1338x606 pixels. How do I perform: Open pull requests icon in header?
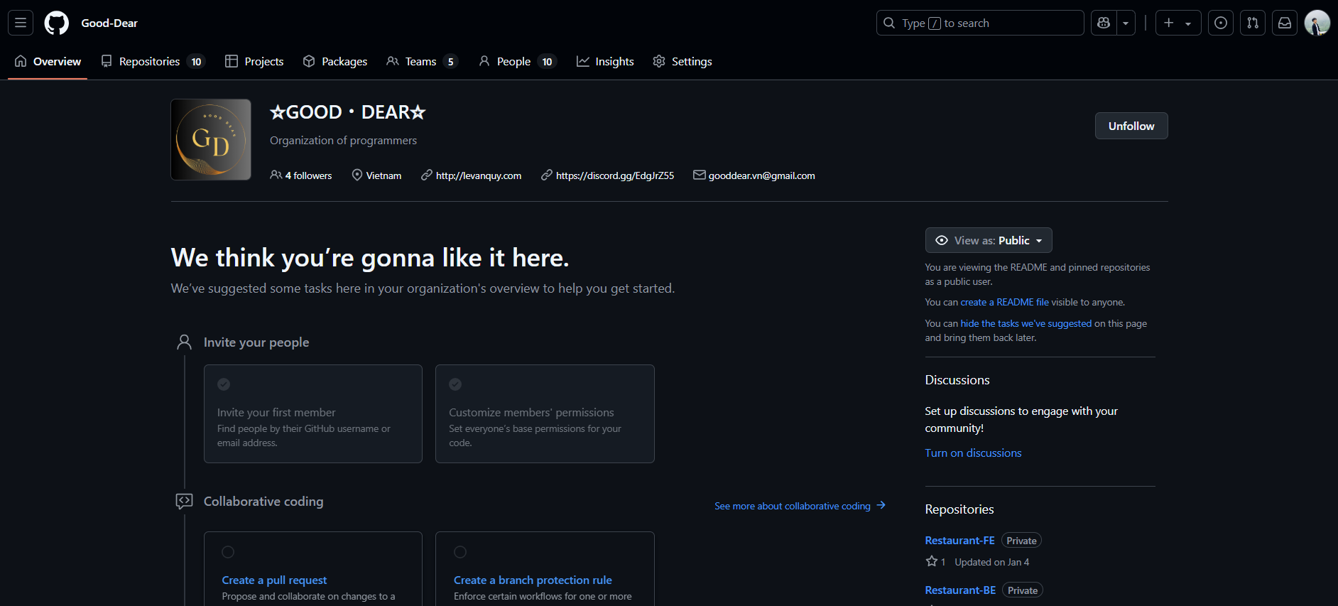click(1253, 23)
